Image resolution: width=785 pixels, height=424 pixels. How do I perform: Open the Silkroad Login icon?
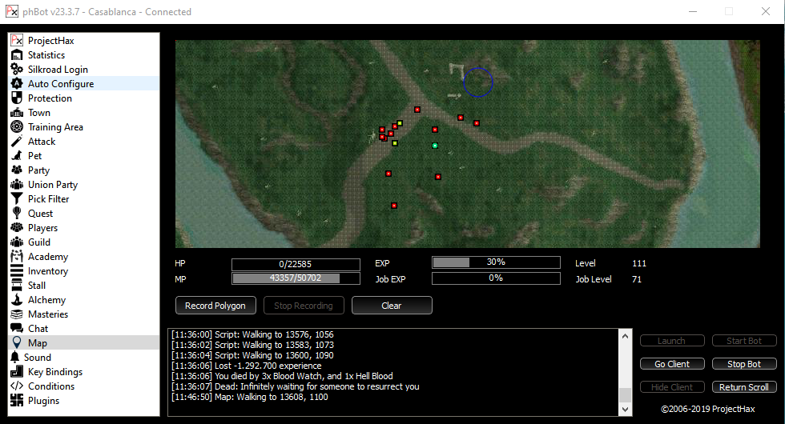pyautogui.click(x=17, y=70)
